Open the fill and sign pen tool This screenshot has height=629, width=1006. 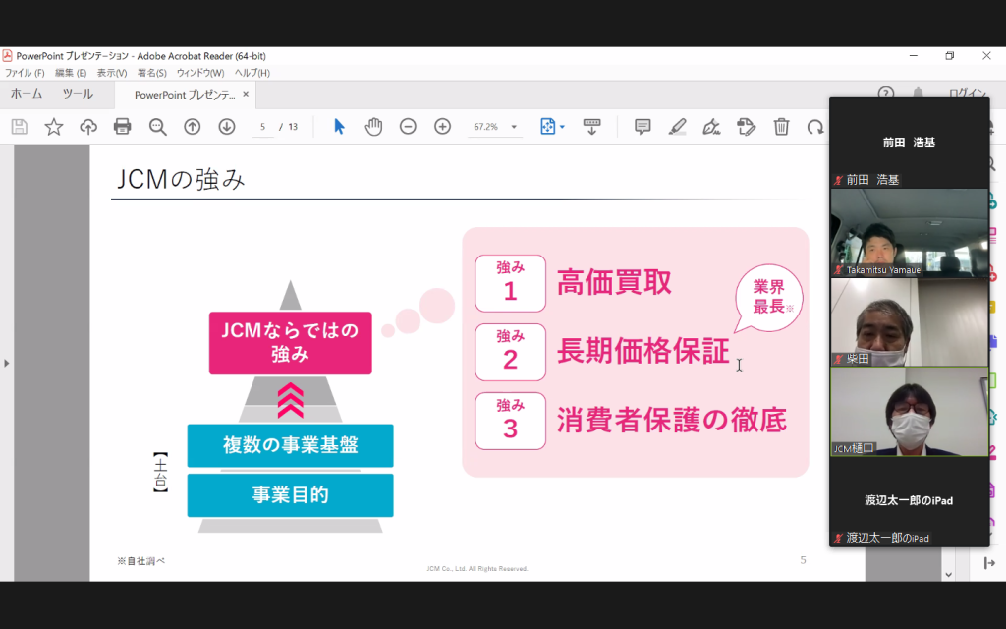(x=711, y=127)
